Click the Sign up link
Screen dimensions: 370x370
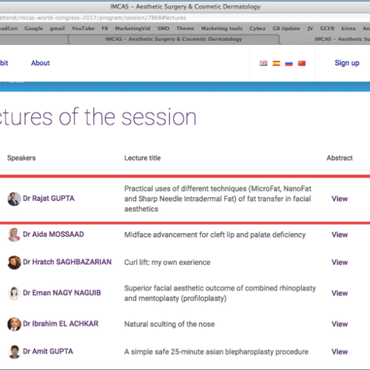coord(347,63)
